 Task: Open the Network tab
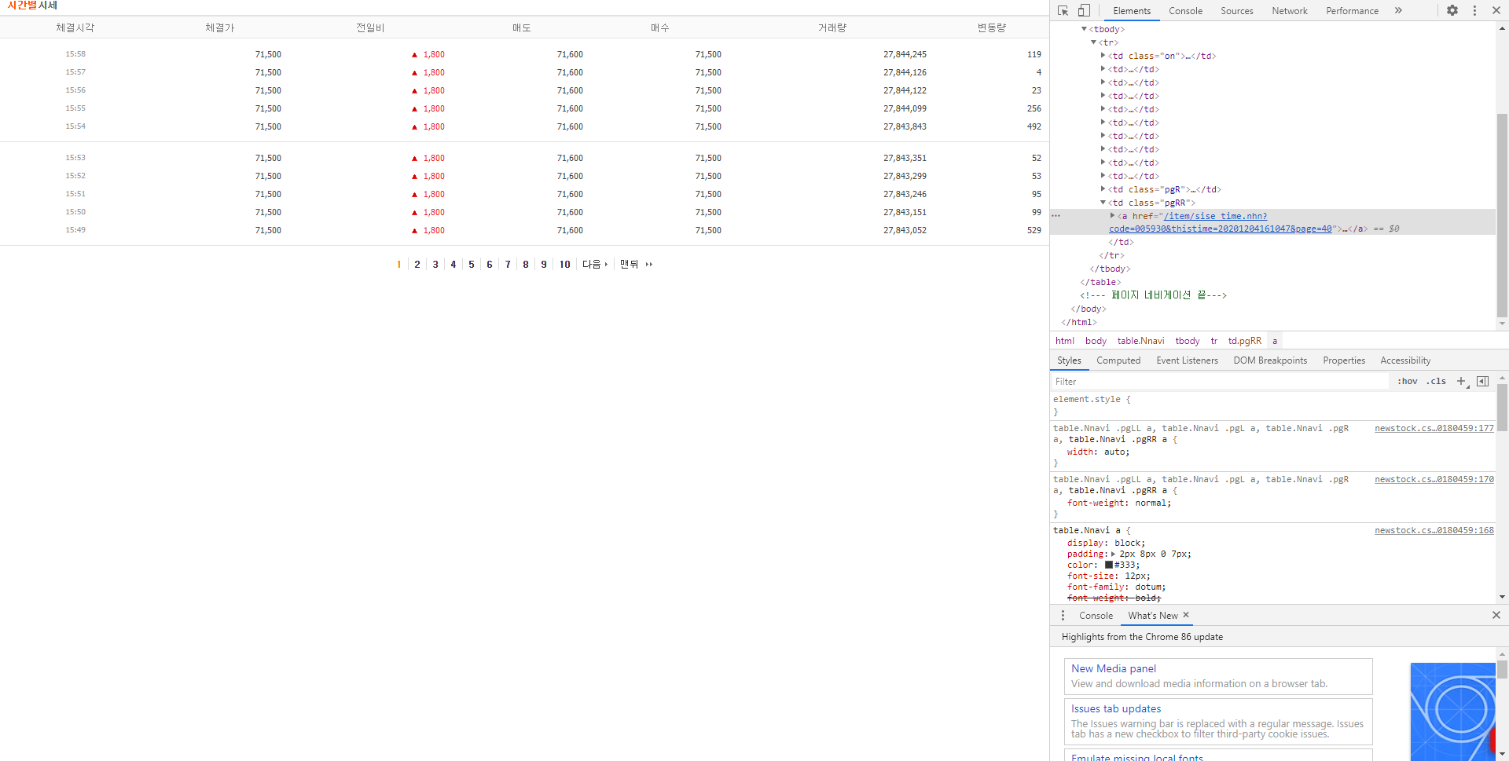coord(1290,11)
